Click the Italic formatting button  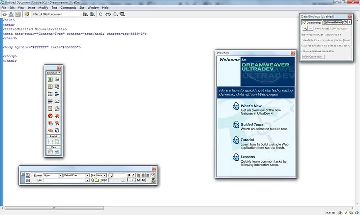coord(133,175)
